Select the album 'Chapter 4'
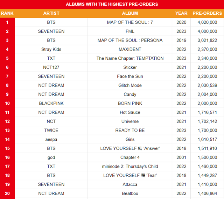 tap(130, 157)
